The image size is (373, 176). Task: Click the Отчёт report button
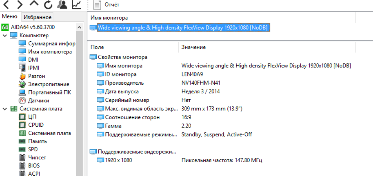coord(106,5)
